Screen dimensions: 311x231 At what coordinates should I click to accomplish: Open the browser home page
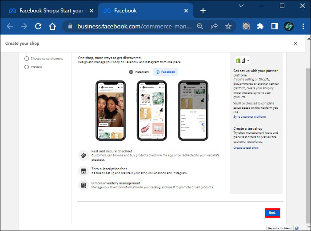[x=52, y=26]
